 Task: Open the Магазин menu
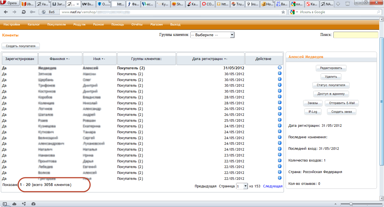pos(156,24)
